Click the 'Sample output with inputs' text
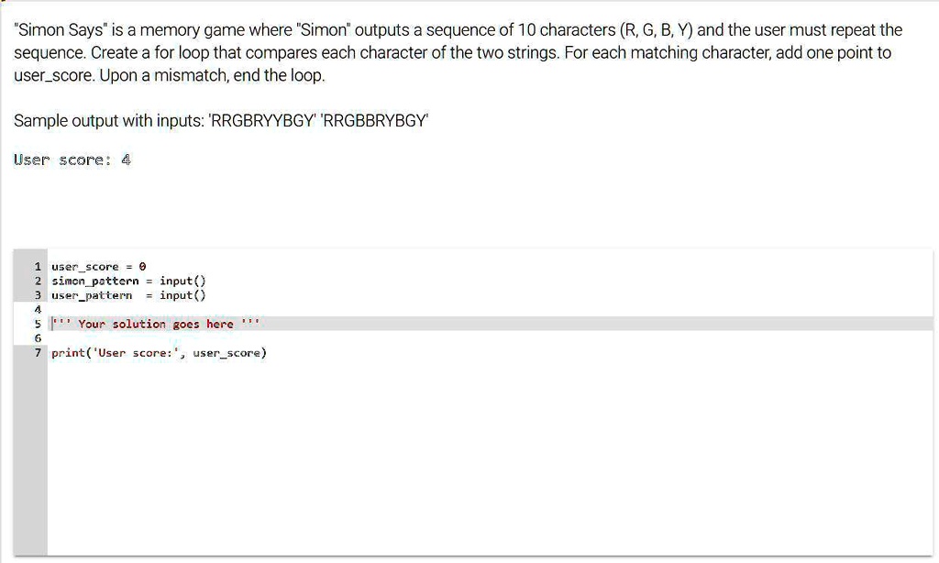Screen dimensions: 939x563 point(110,121)
